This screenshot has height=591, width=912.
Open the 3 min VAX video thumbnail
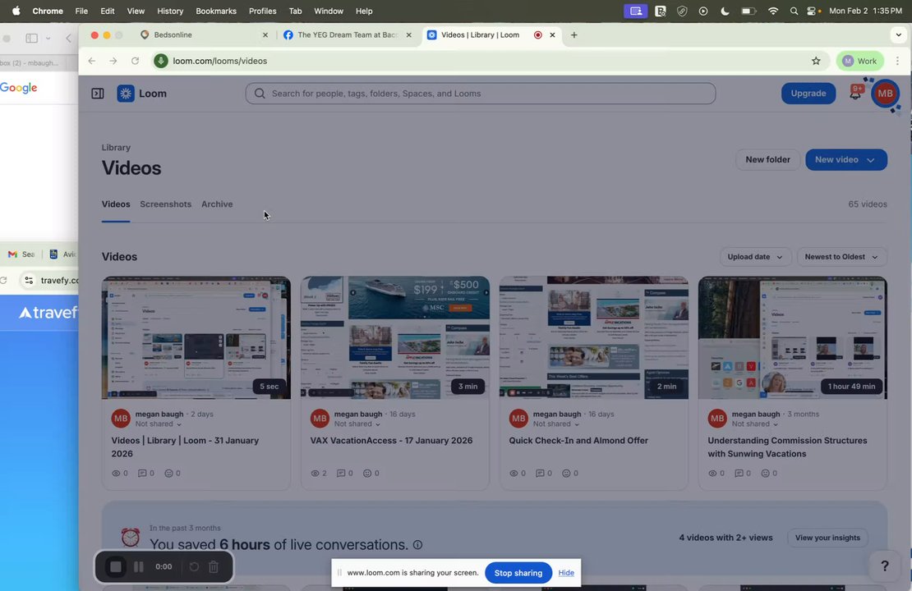(395, 337)
